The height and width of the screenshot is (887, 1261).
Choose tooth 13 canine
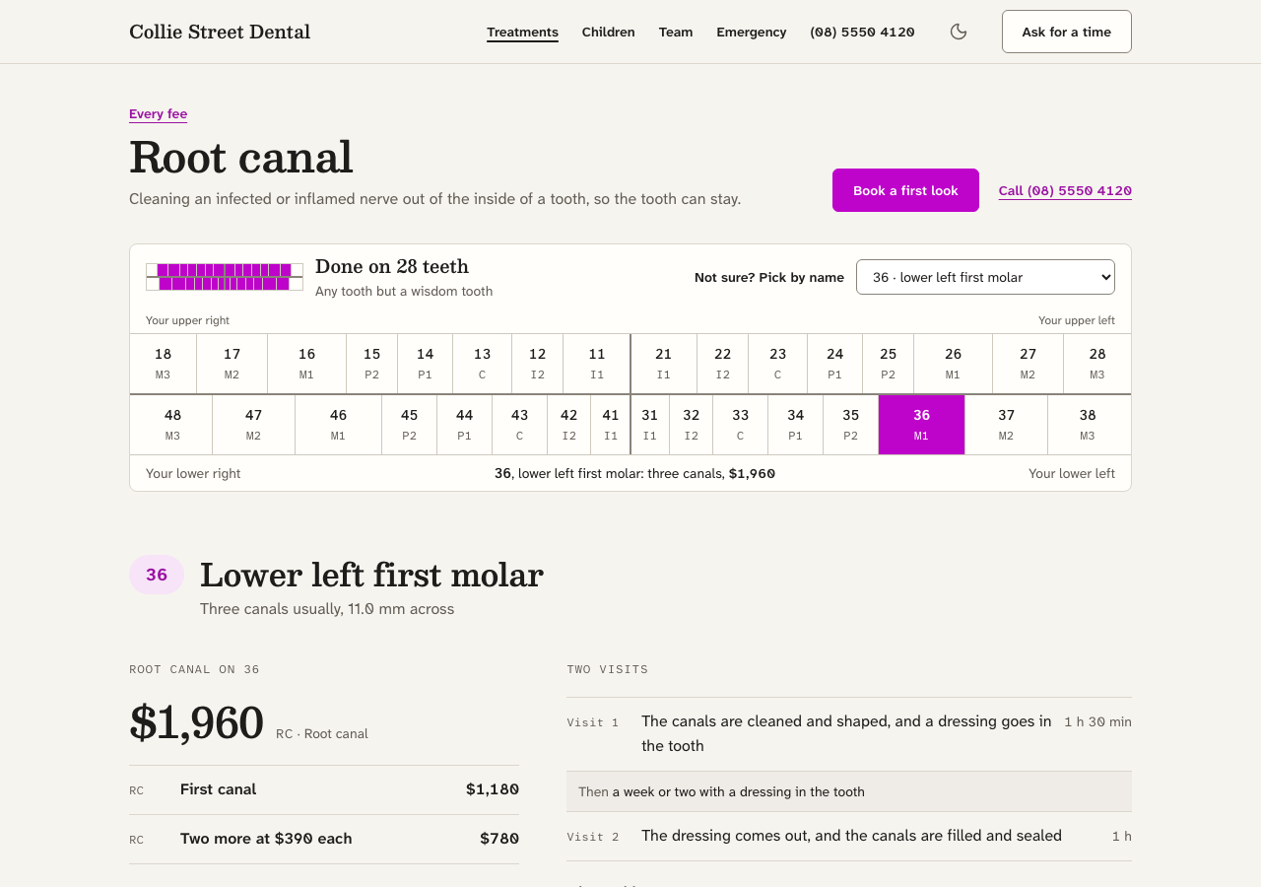tap(483, 364)
